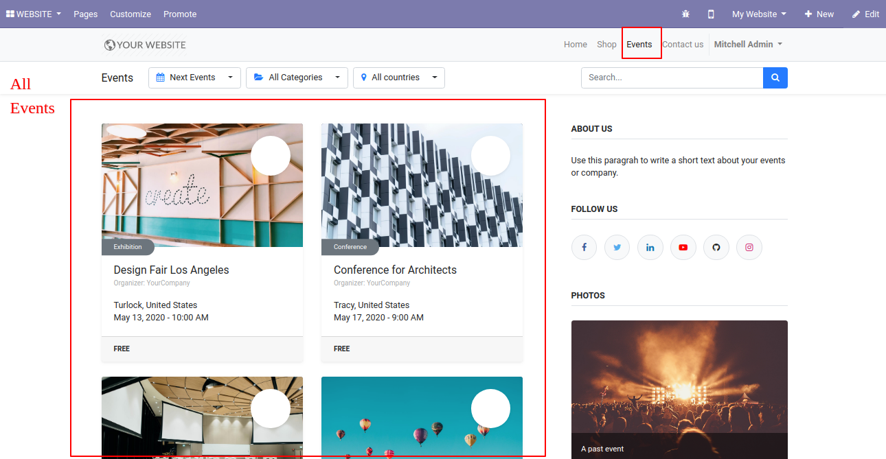886x459 pixels.
Task: Click the YOUR WEBSITE logo text
Action: (x=151, y=45)
